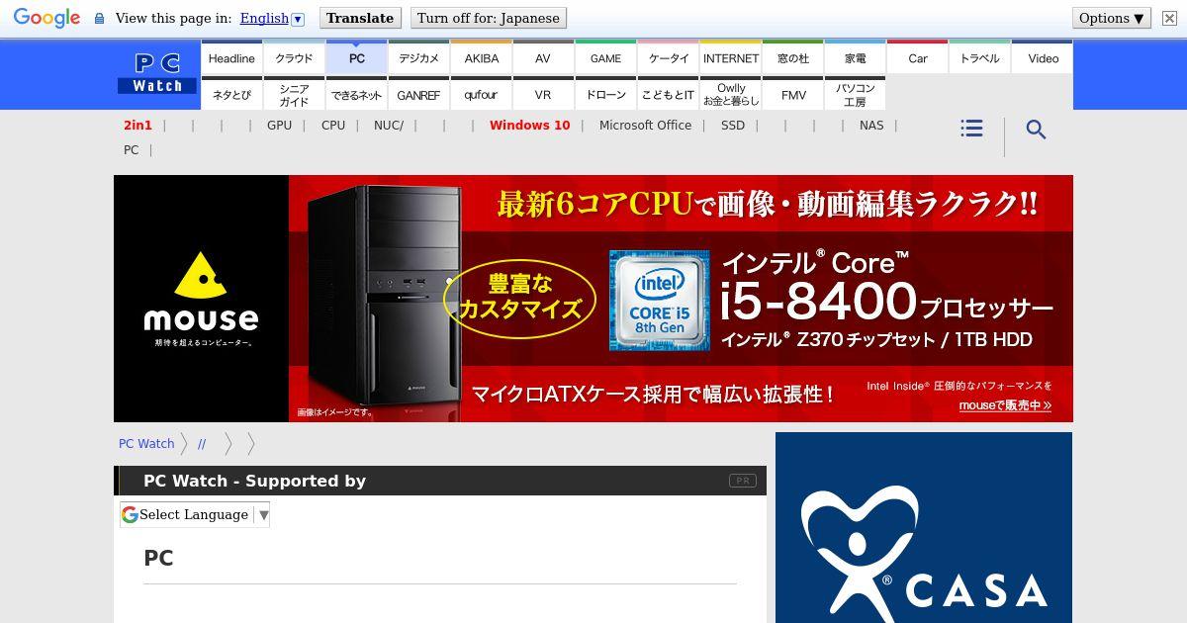The height and width of the screenshot is (623, 1187).
Task: Select the FMV nav tab
Action: [x=793, y=94]
